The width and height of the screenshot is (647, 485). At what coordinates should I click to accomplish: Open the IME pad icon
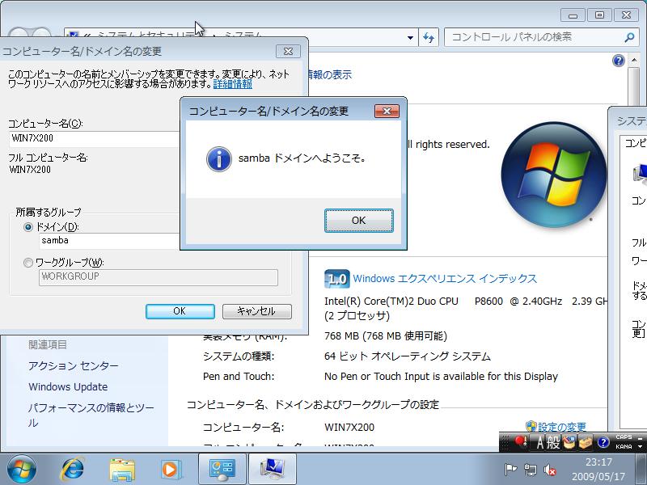coord(569,442)
